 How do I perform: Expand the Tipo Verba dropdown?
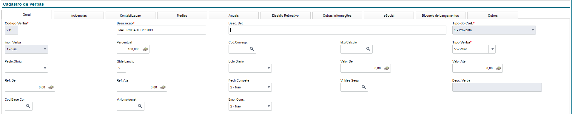tap(492, 49)
